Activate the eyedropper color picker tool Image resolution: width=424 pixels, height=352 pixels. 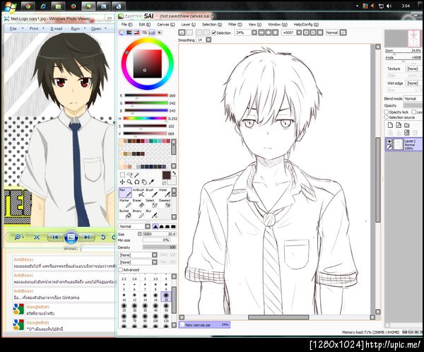(x=151, y=182)
